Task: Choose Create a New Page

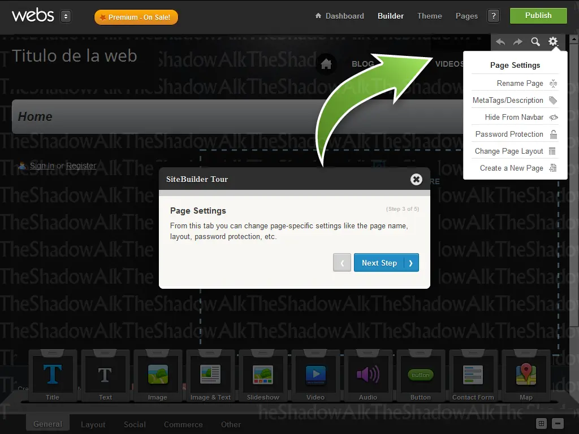Action: click(515, 168)
